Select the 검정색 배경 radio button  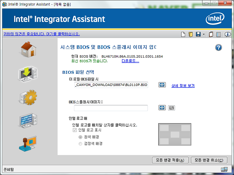click(80, 144)
